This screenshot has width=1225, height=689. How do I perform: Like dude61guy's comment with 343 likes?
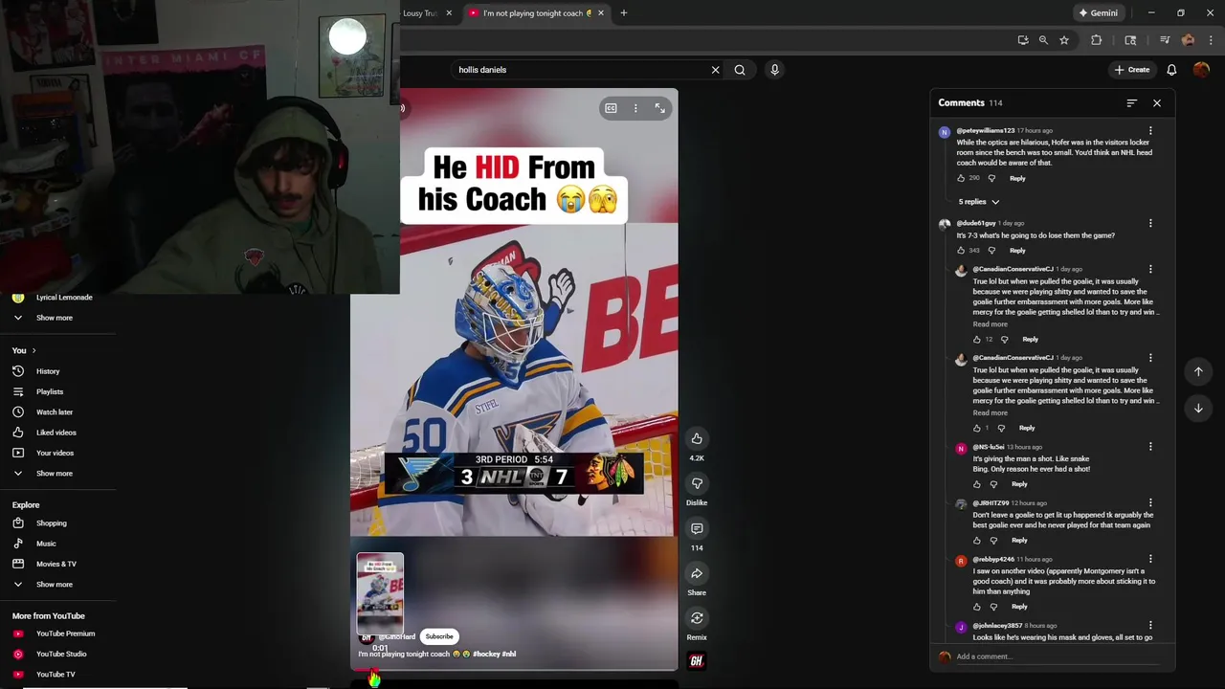click(961, 251)
